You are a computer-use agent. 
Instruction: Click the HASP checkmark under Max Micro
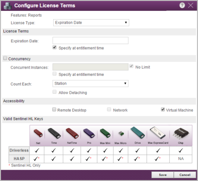pos(120,159)
